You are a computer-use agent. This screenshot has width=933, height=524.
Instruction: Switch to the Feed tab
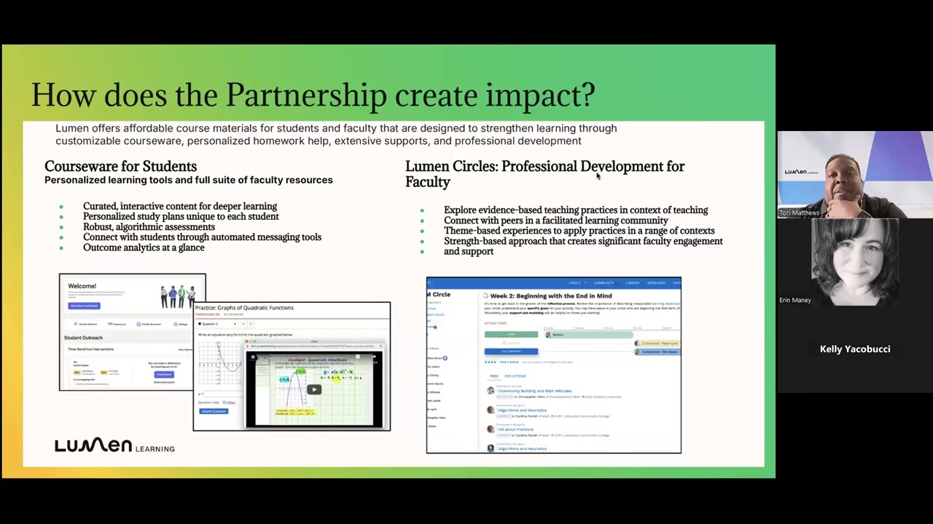coord(494,376)
